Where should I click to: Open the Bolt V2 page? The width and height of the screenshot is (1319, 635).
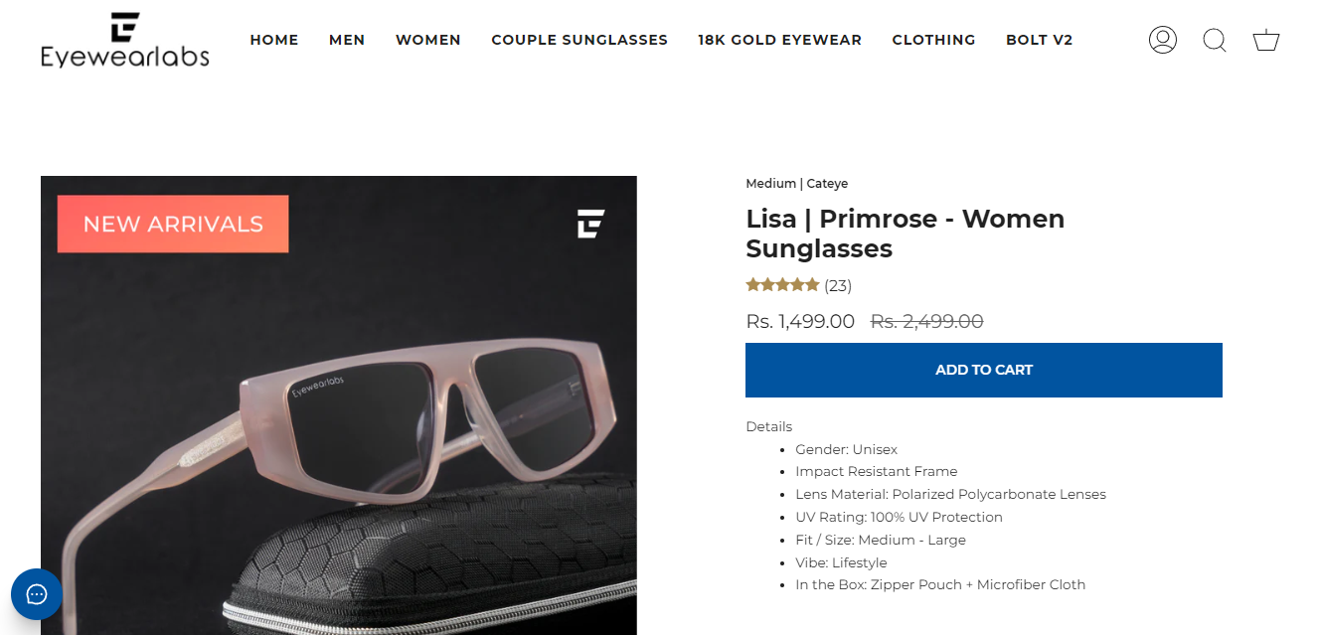point(1039,40)
